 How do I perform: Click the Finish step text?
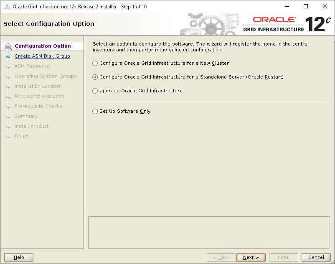(x=21, y=136)
